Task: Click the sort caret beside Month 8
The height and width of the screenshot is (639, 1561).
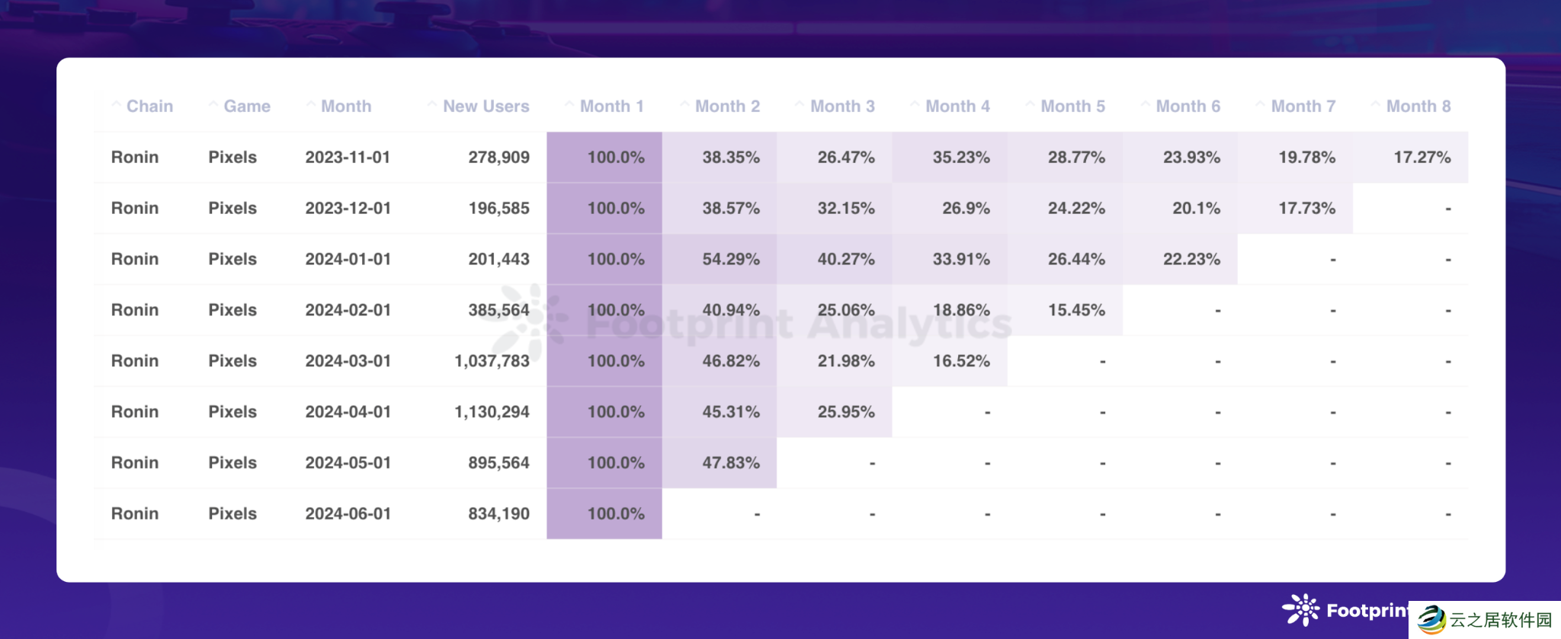Action: (1375, 104)
